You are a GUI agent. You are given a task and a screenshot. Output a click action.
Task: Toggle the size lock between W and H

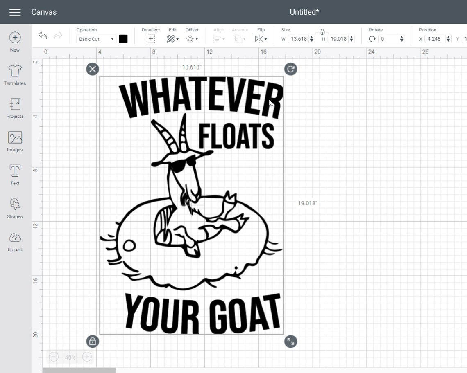pyautogui.click(x=322, y=32)
